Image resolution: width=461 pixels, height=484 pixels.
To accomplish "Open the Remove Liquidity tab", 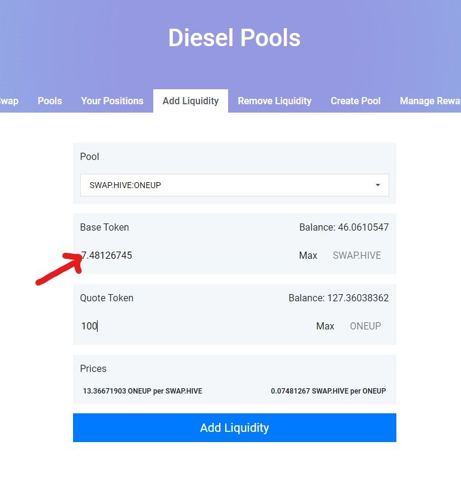I will point(275,101).
